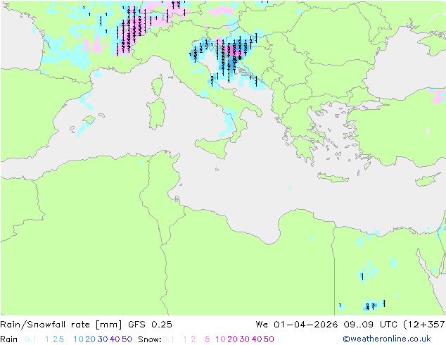The width and height of the screenshot is (446, 345).
Task: Click the island of Corsica on map
Action: pyautogui.click(x=158, y=85)
